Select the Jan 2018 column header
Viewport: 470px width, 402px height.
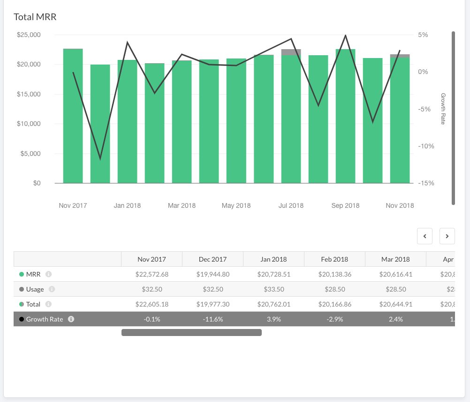(x=273, y=259)
